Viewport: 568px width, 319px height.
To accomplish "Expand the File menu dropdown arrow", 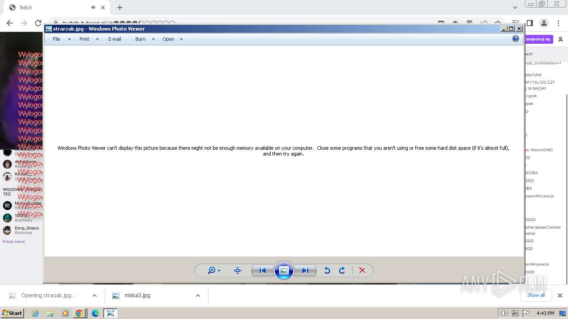I will pos(69,39).
